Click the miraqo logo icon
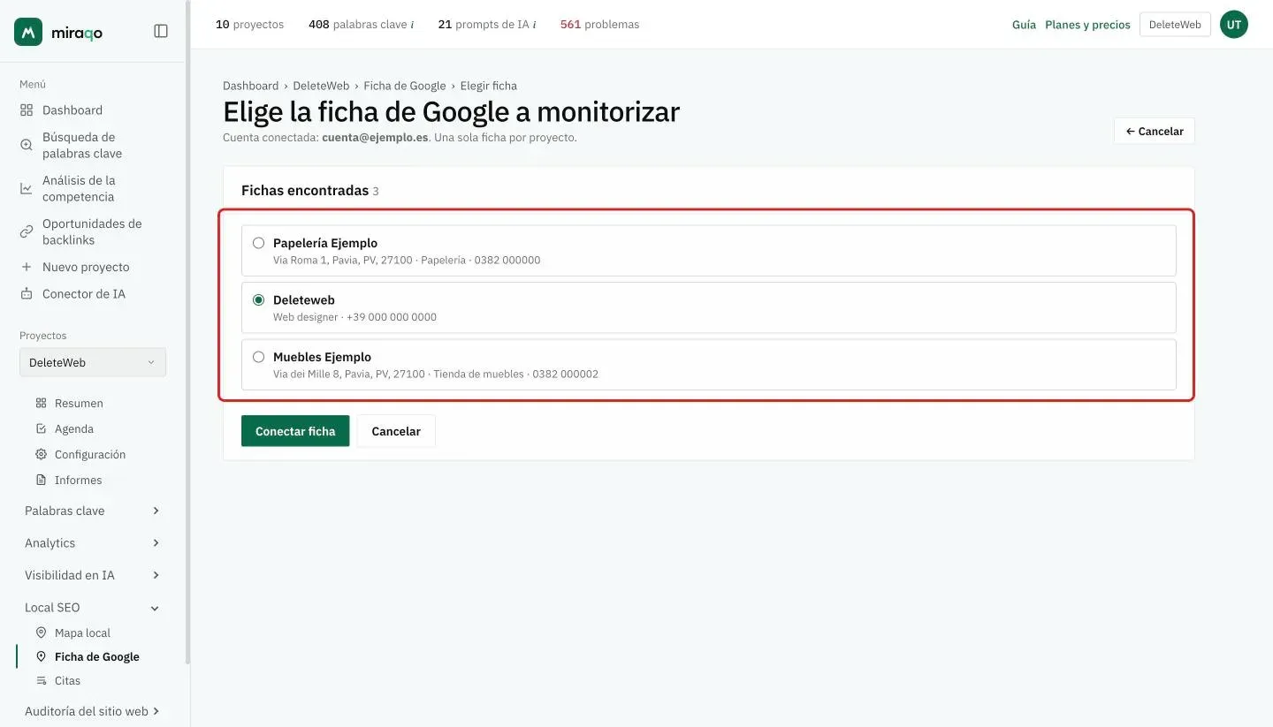Image resolution: width=1273 pixels, height=727 pixels. [28, 32]
